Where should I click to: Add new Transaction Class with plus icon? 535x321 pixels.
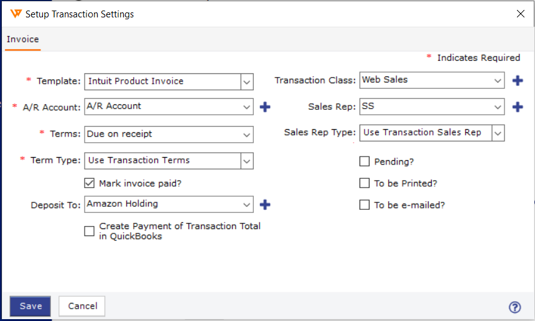(x=518, y=80)
